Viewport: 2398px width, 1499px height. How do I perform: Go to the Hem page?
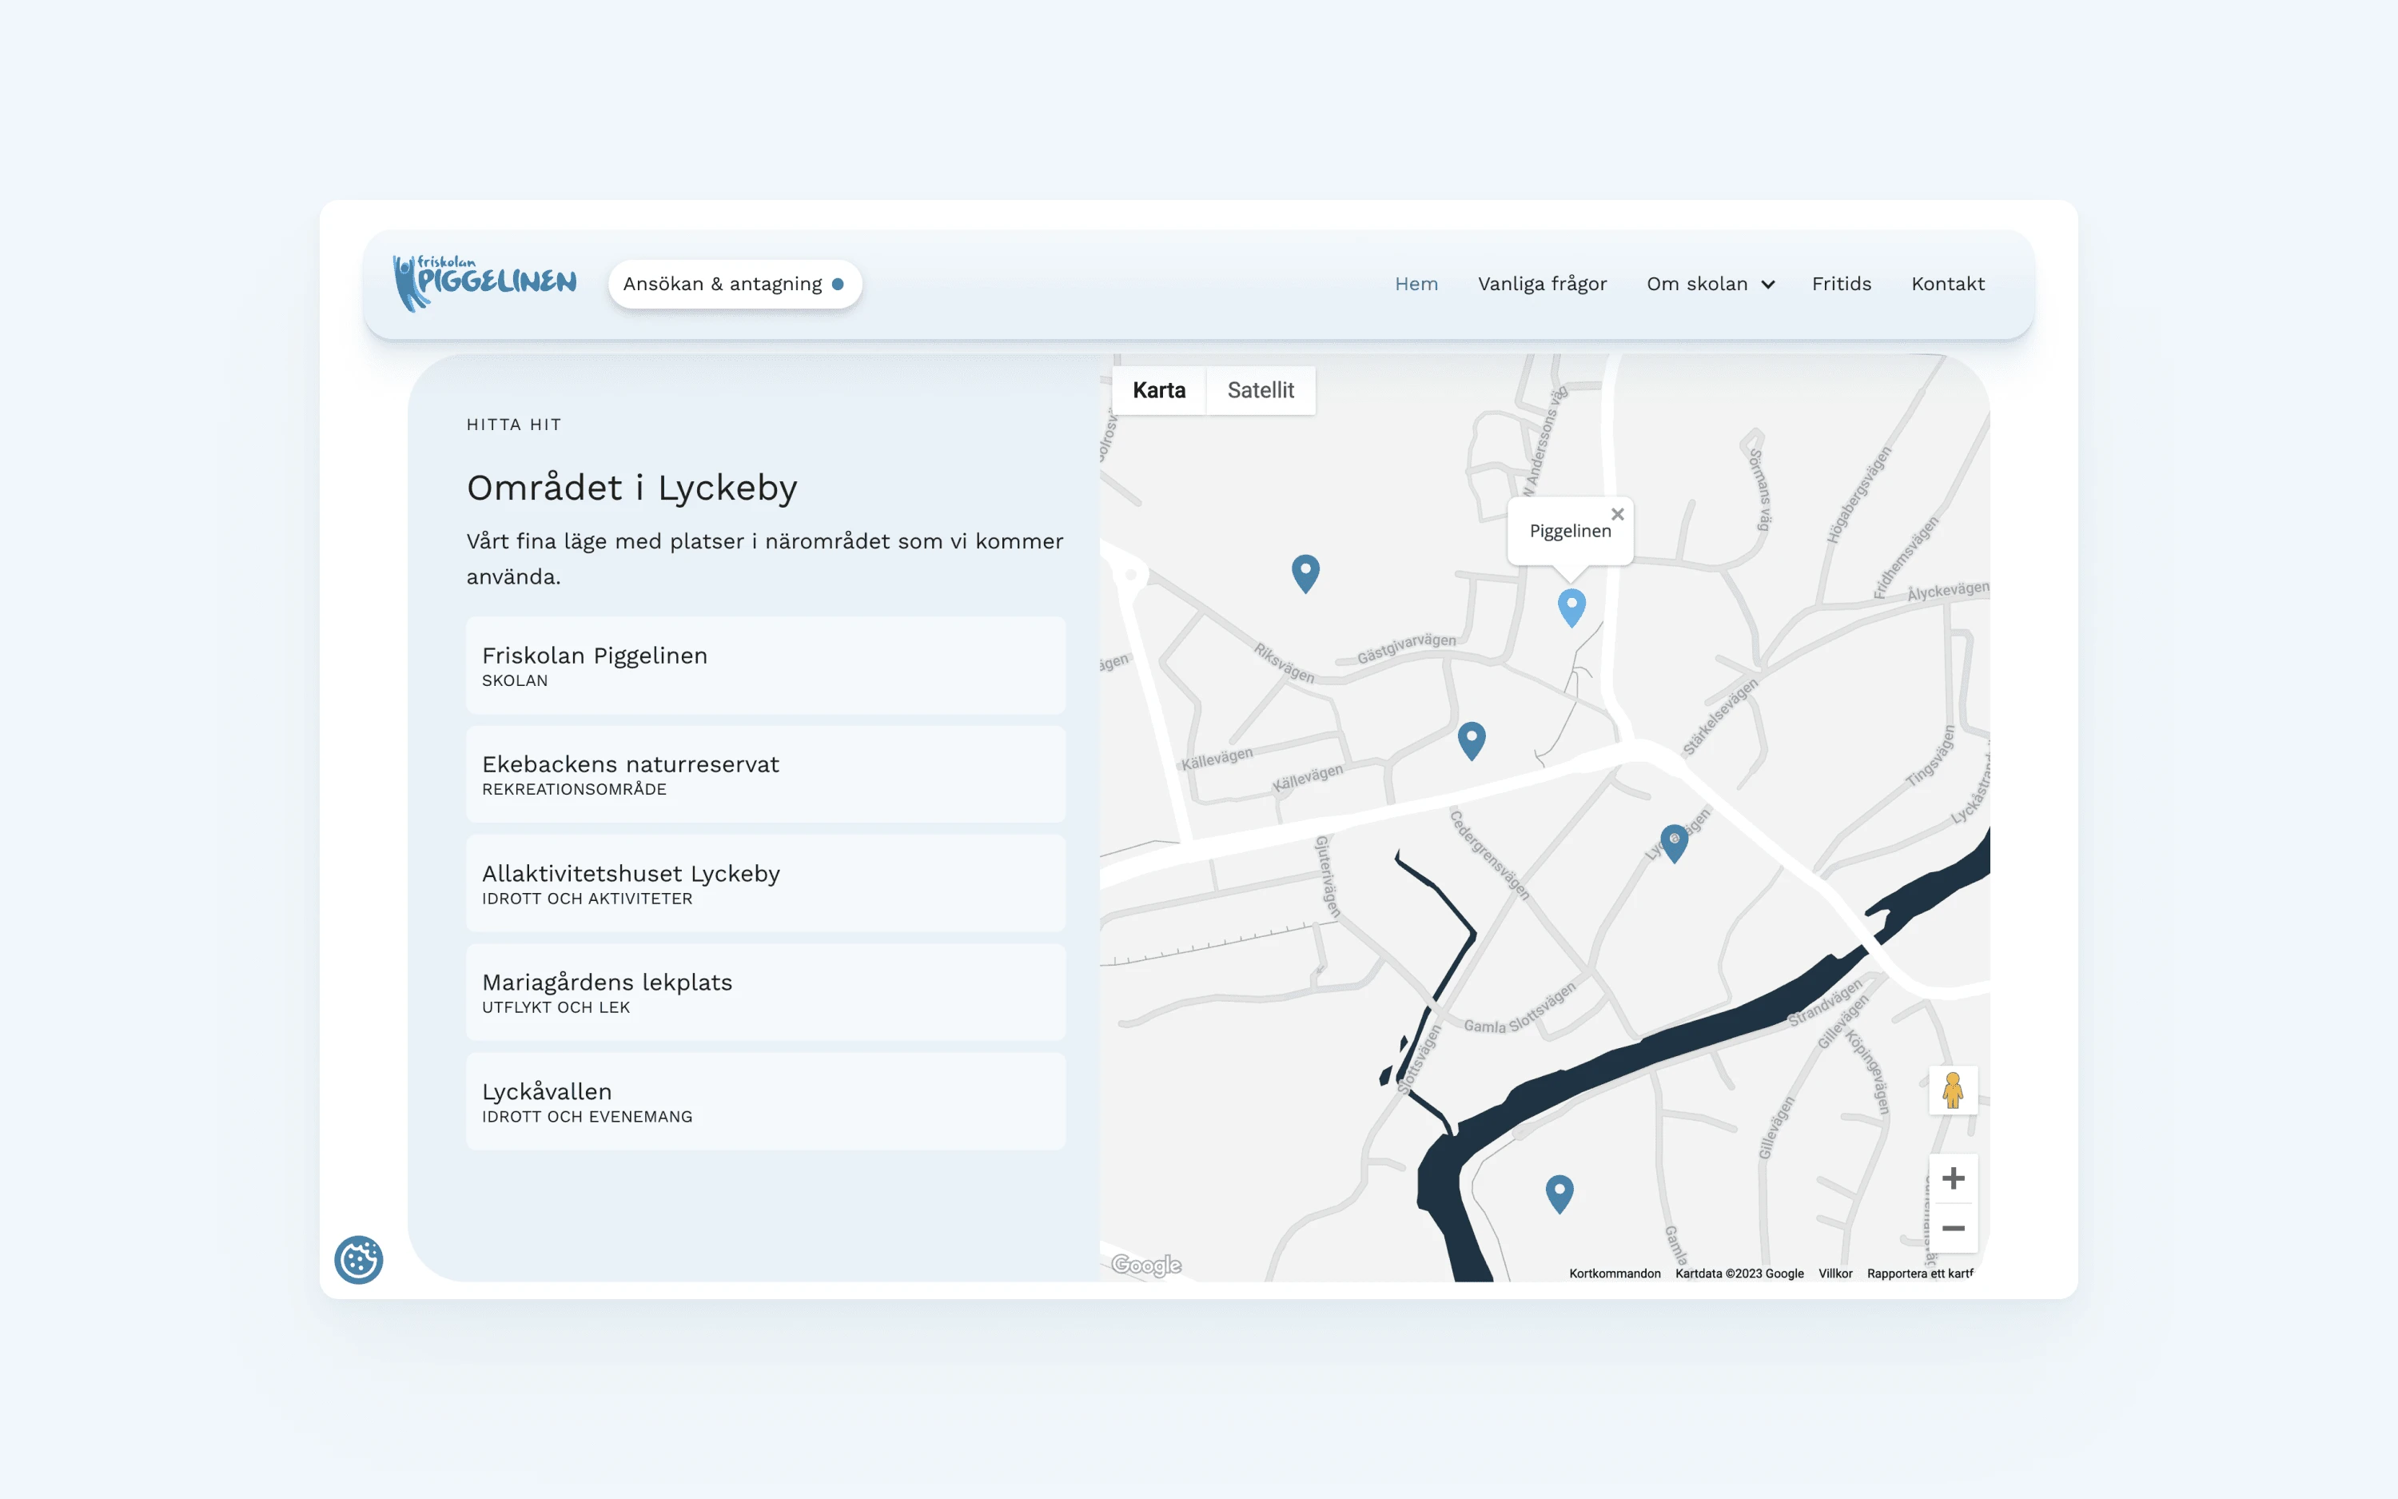tap(1416, 284)
